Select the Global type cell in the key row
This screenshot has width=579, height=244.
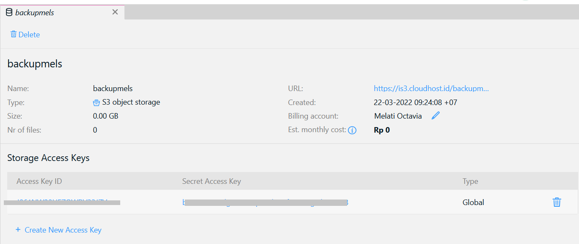click(x=473, y=202)
